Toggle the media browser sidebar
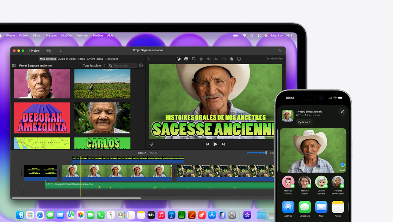This screenshot has width=393, height=222. (14, 65)
